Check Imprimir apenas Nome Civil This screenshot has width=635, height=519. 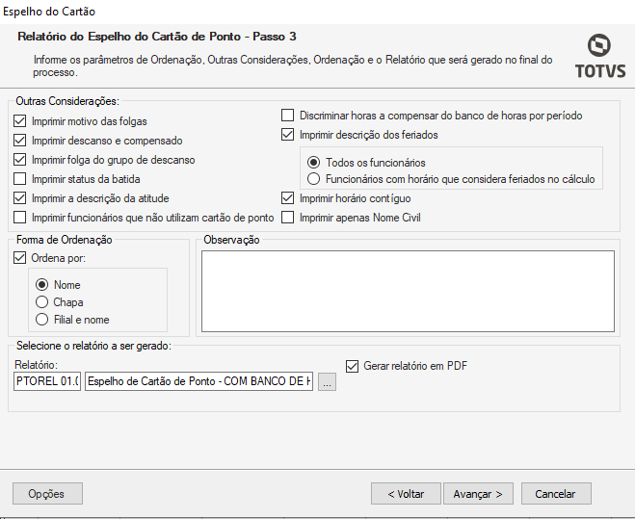click(x=287, y=218)
